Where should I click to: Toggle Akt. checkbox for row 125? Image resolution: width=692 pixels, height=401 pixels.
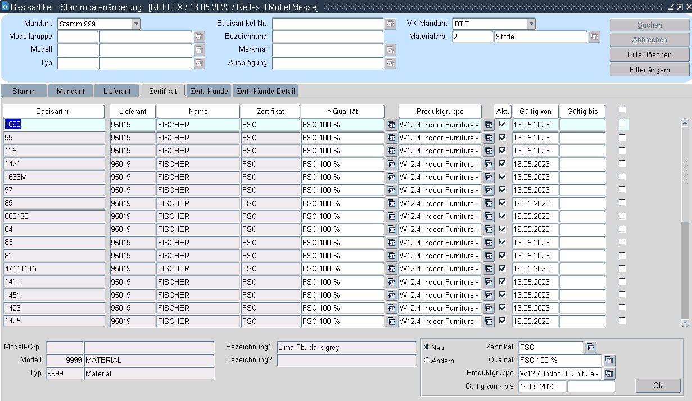pyautogui.click(x=503, y=151)
